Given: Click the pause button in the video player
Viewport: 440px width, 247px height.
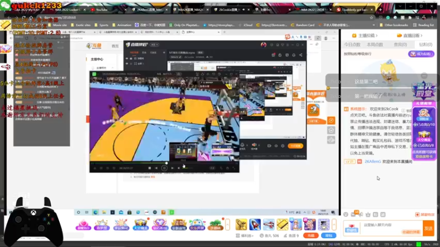Looking at the screenshot, I should tap(164, 168).
